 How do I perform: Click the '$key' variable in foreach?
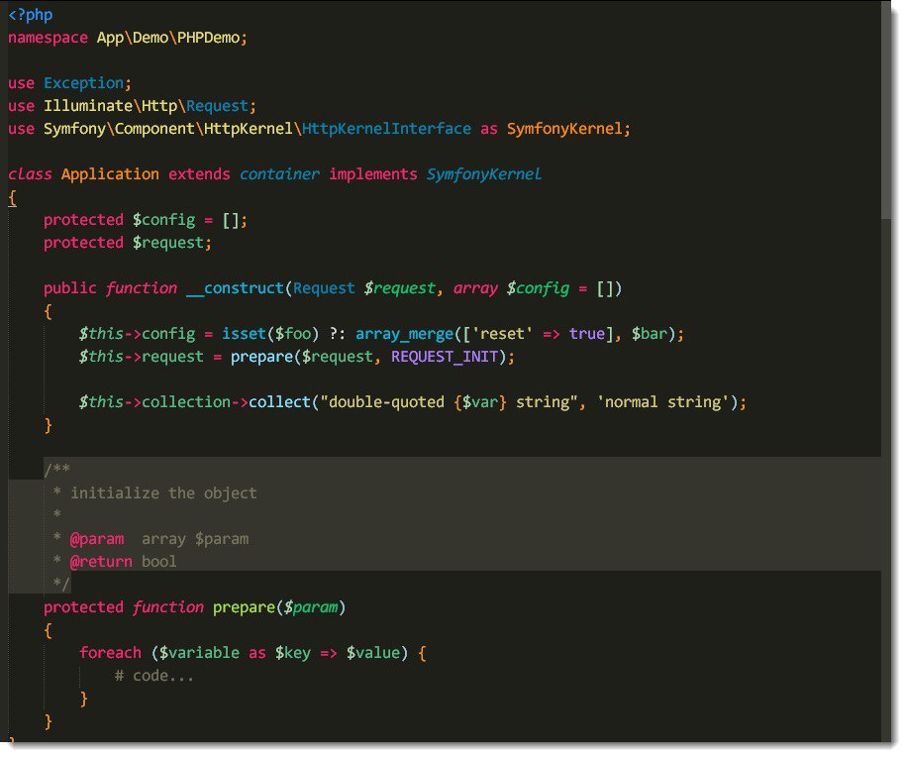(293, 653)
